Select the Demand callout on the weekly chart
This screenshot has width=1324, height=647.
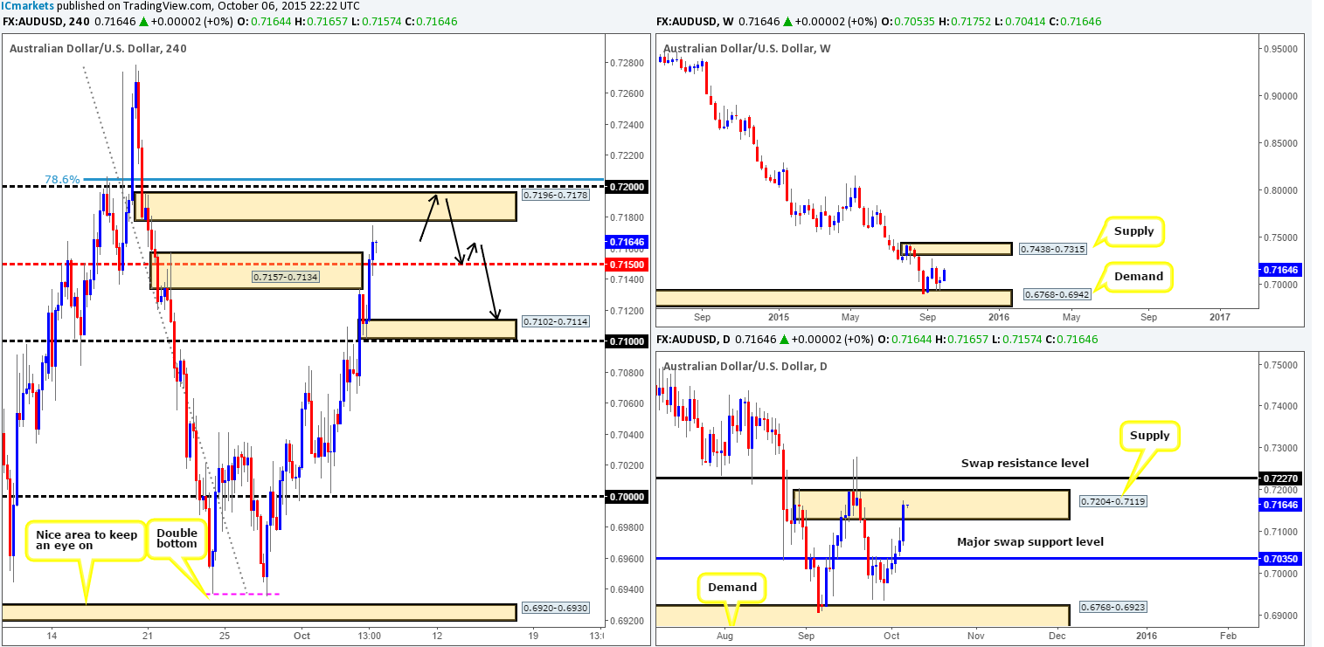[x=1140, y=276]
